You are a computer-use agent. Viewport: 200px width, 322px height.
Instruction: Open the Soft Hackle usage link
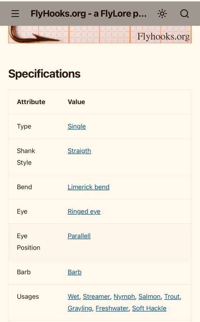point(149,308)
